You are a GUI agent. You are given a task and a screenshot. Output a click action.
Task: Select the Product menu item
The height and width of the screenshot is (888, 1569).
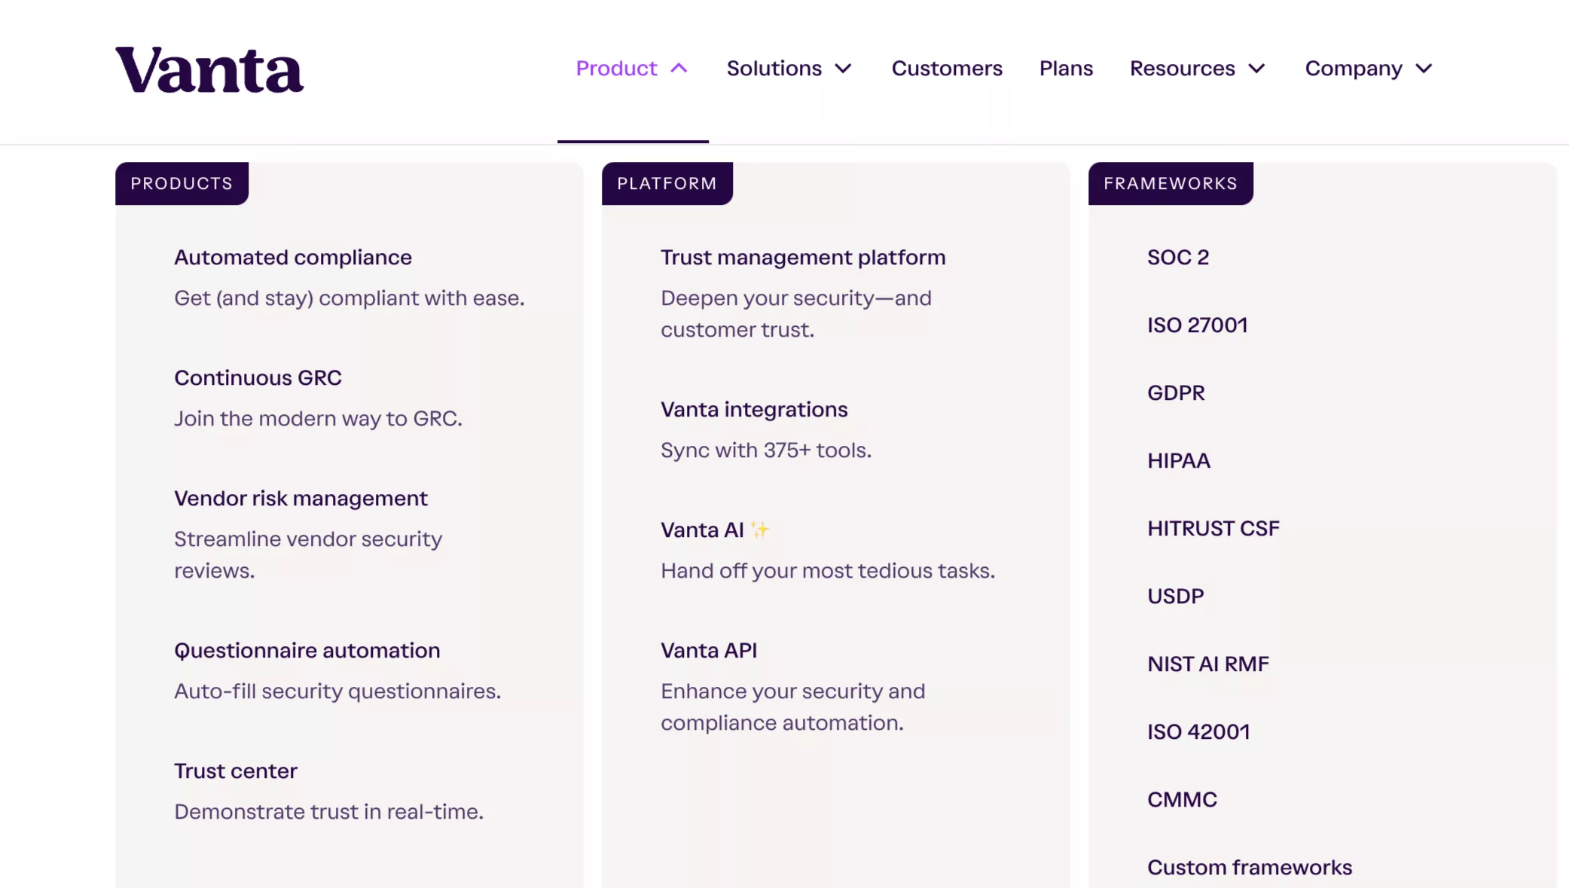616,68
